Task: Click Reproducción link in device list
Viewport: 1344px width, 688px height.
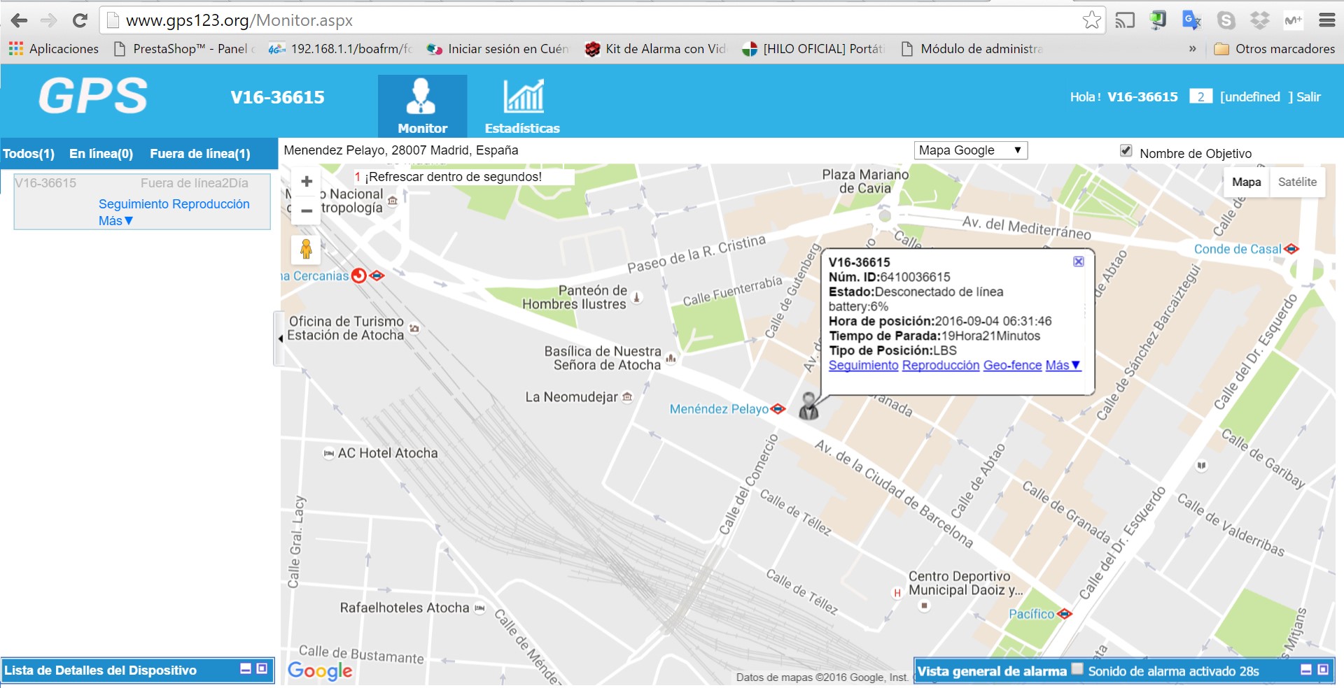Action: (x=210, y=204)
